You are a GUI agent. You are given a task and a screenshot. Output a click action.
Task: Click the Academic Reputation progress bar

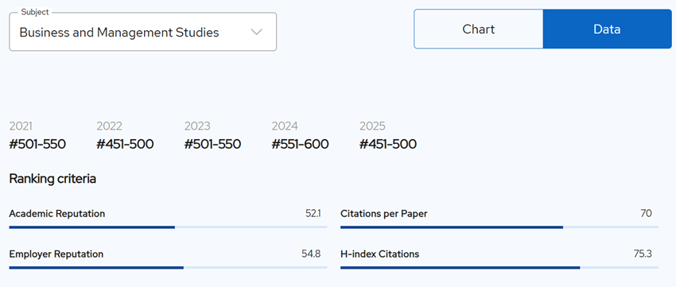coord(168,227)
